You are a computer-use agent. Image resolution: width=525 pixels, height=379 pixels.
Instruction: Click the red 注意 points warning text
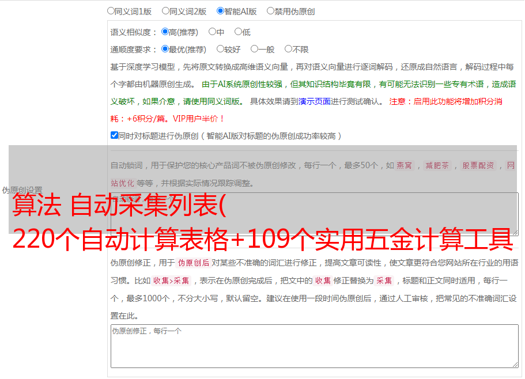coord(307,110)
